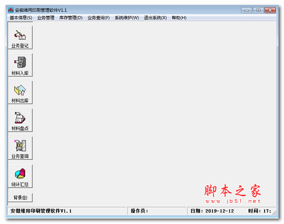Click the 背景(B) button
This screenshot has height=224, width=284.
click(x=20, y=197)
